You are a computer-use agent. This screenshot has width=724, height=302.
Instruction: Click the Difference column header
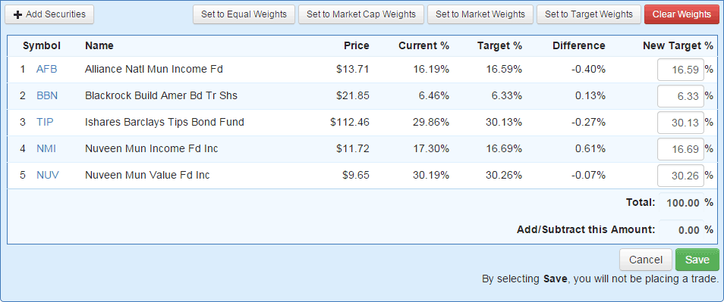tap(579, 45)
